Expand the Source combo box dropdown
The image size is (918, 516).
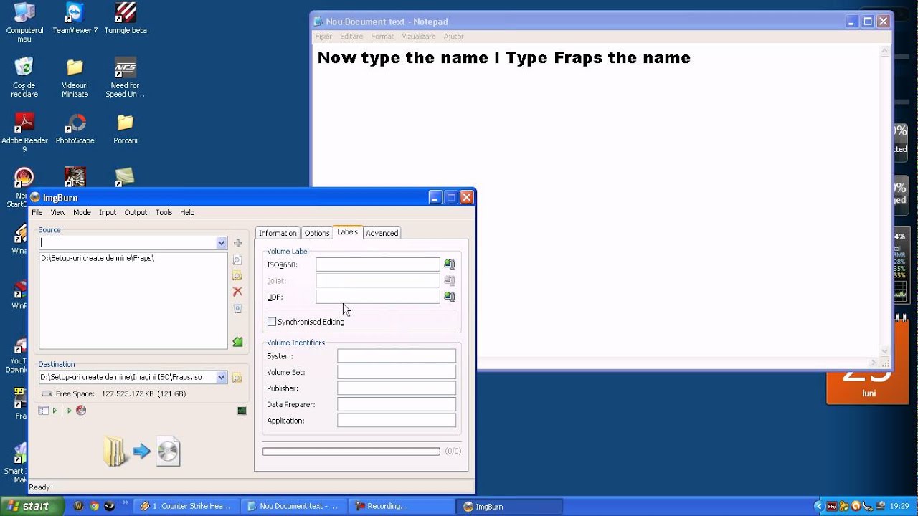click(221, 243)
